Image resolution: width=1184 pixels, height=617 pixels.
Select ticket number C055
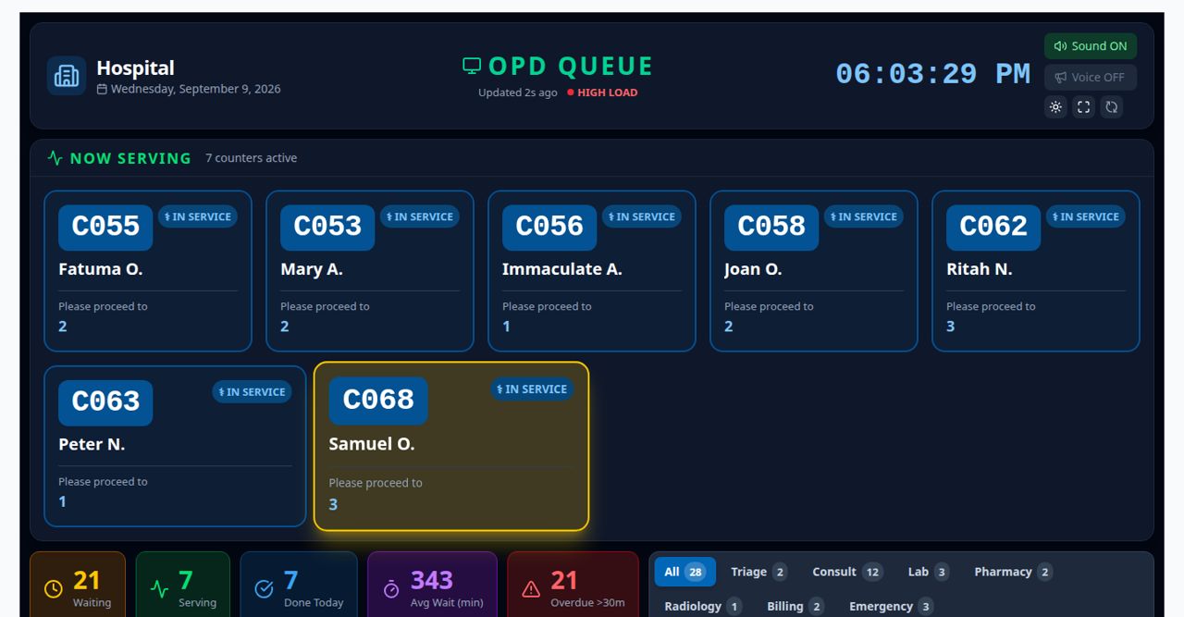pos(105,228)
